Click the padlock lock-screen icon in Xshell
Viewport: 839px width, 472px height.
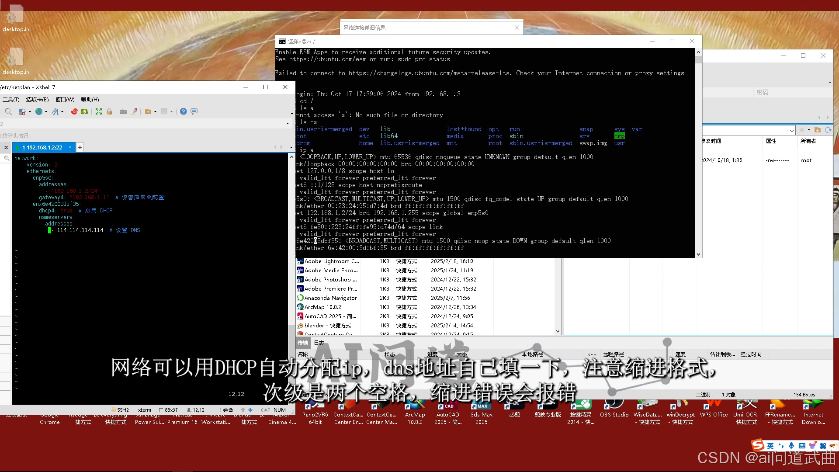coord(109,111)
